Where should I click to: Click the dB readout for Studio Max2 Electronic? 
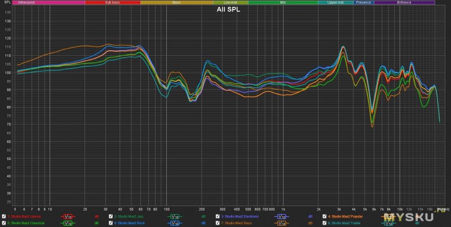point(310,217)
